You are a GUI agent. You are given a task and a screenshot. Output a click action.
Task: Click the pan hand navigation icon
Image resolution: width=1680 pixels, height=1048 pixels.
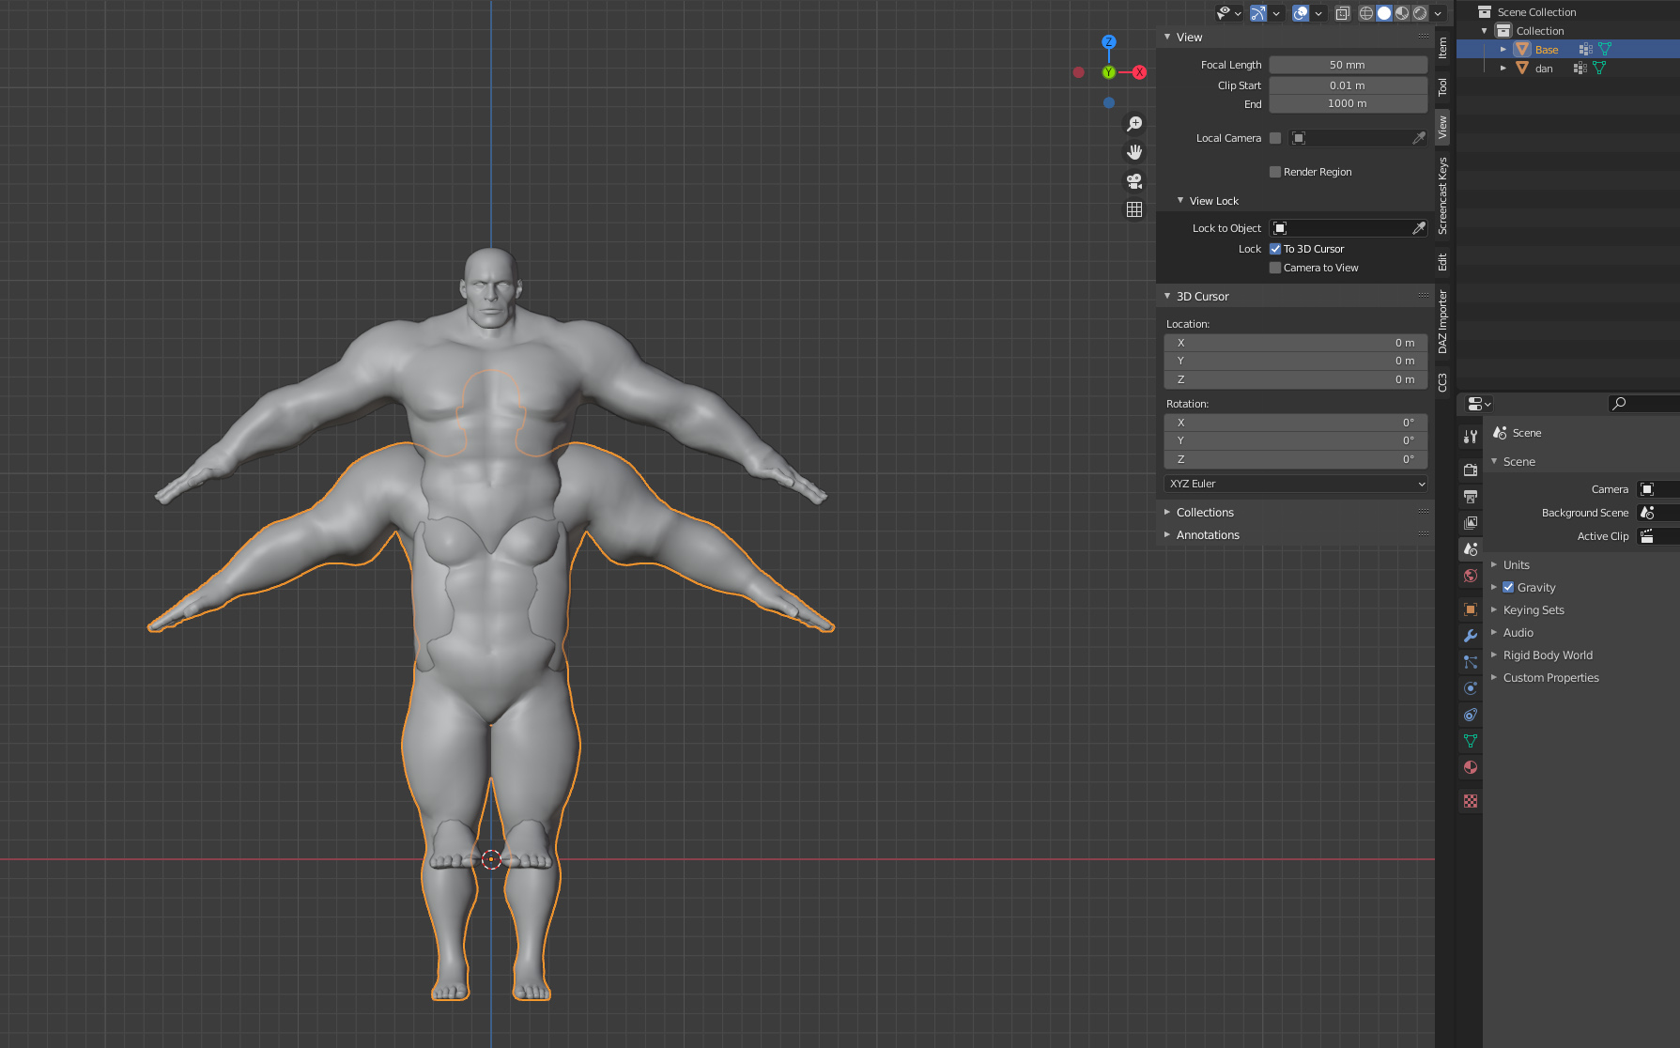(x=1134, y=152)
